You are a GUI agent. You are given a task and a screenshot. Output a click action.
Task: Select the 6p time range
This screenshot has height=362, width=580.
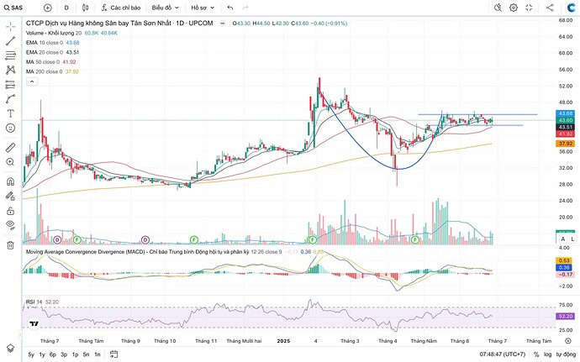(53, 354)
